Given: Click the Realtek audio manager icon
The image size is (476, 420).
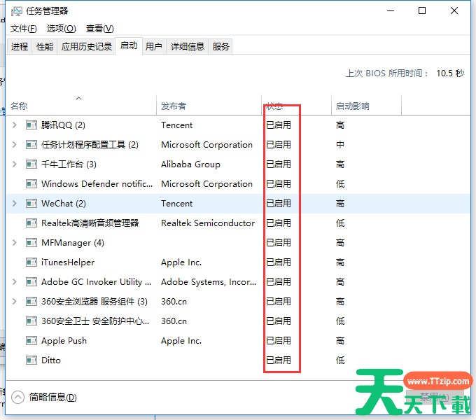Looking at the screenshot, I should coord(31,223).
